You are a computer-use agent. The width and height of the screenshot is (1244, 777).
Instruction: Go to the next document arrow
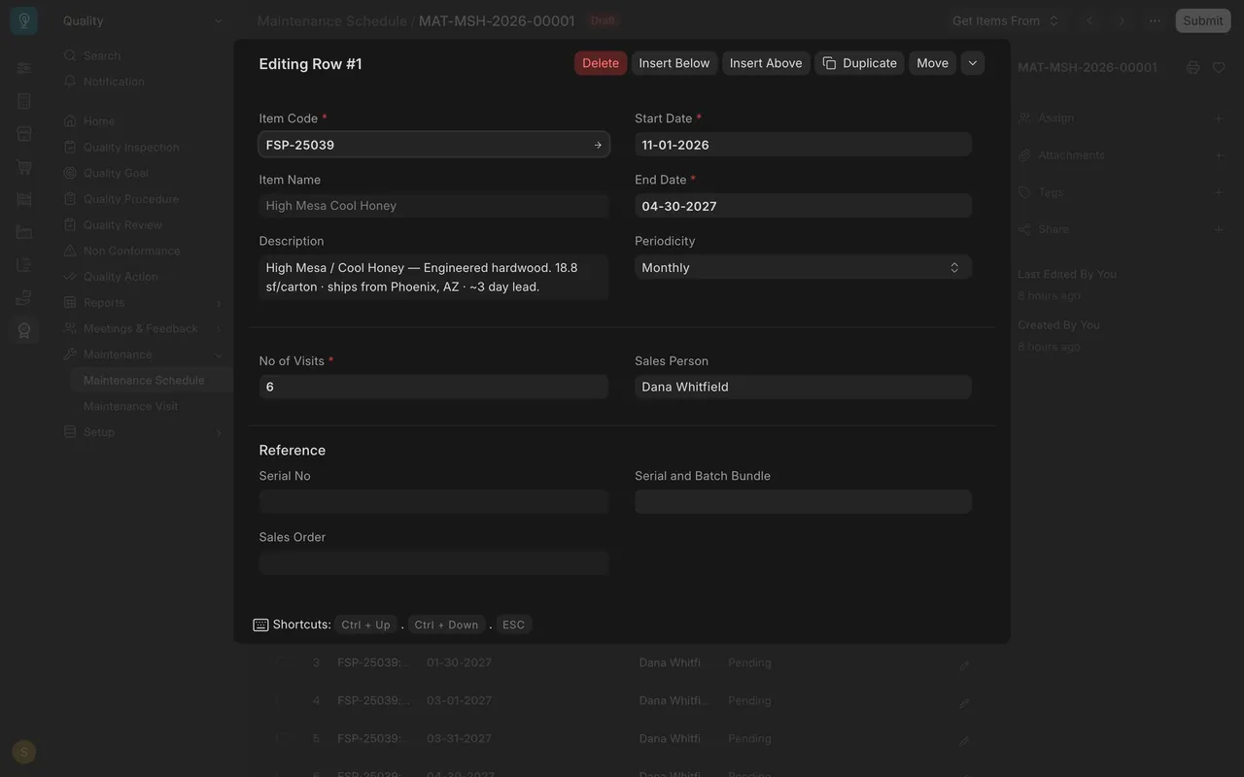[x=1123, y=20]
